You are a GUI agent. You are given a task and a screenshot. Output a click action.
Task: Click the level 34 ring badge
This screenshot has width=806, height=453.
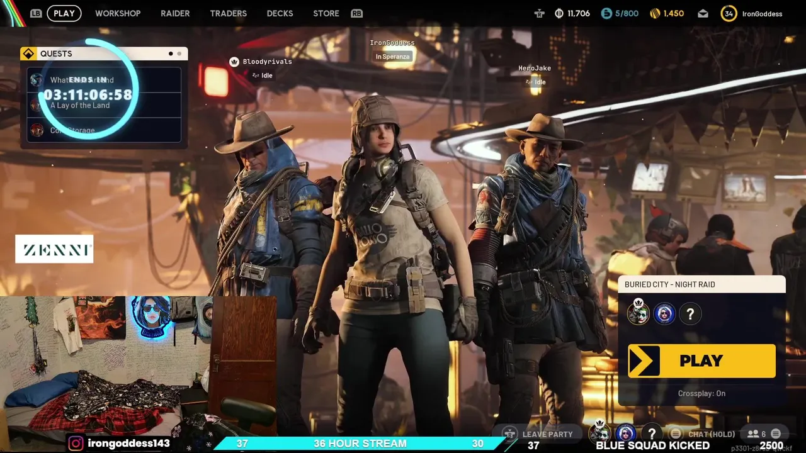[x=729, y=13]
